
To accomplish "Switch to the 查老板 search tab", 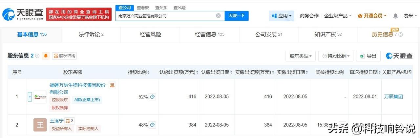I will pyautogui.click(x=143, y=7).
